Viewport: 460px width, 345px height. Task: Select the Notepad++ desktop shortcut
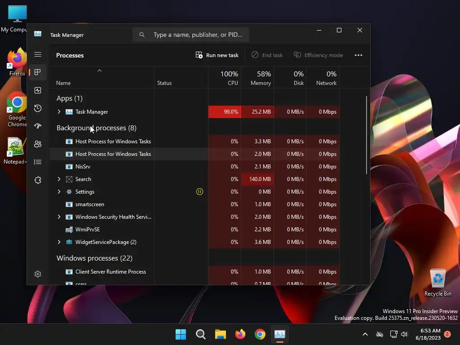(15, 150)
